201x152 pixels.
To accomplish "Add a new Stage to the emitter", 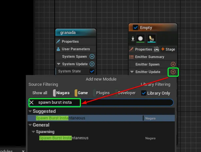I will [x=168, y=49].
